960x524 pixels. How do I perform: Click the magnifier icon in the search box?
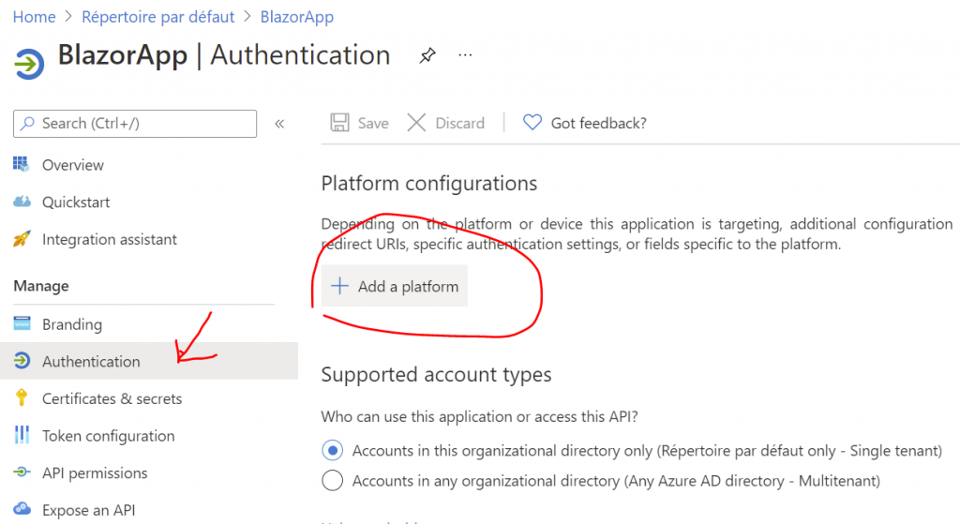click(x=27, y=124)
